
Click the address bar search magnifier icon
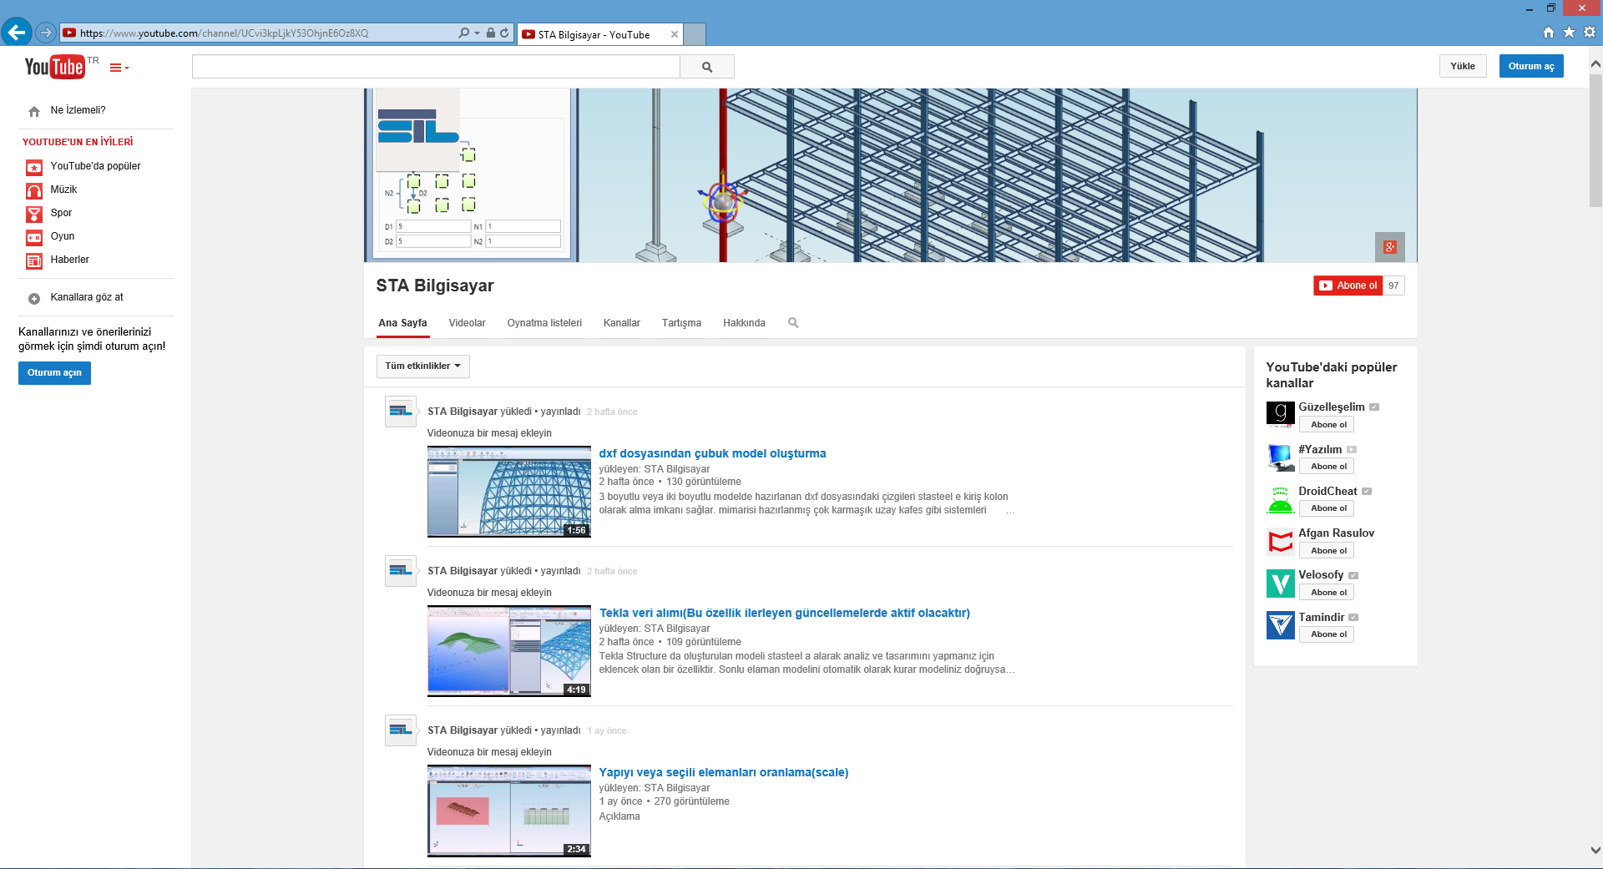464,33
